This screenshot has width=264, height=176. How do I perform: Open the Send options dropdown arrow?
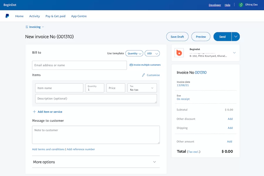pos(236,37)
